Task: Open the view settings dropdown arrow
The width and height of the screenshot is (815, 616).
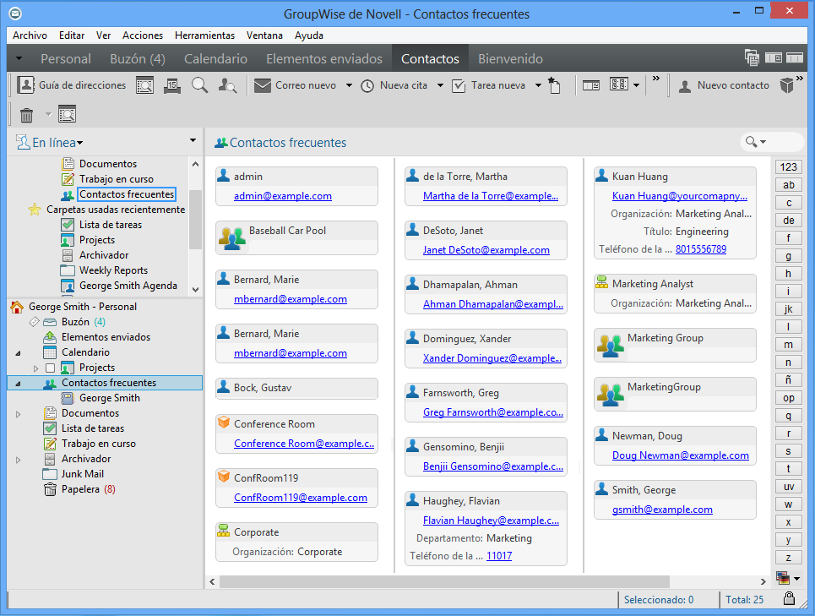Action: (636, 85)
